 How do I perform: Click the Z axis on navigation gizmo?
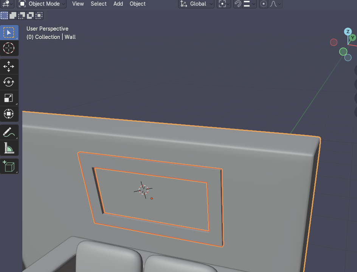tap(348, 32)
